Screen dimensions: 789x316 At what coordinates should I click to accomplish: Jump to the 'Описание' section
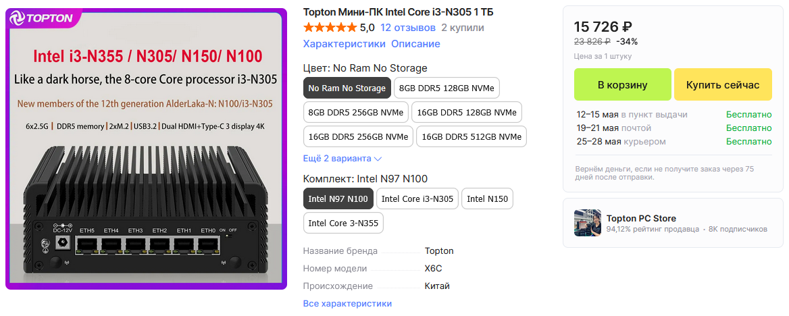pos(415,44)
